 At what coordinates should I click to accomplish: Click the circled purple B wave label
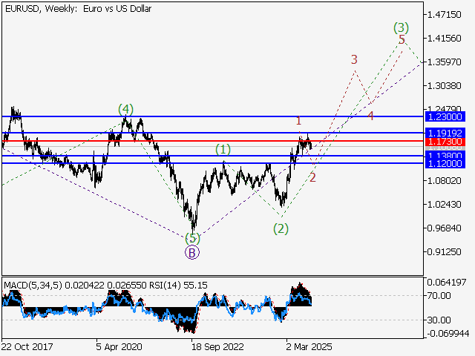pos(192,252)
